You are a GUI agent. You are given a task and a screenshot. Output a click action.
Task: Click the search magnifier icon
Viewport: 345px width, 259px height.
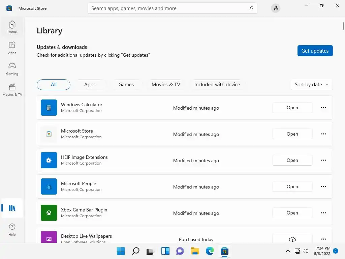(x=251, y=8)
